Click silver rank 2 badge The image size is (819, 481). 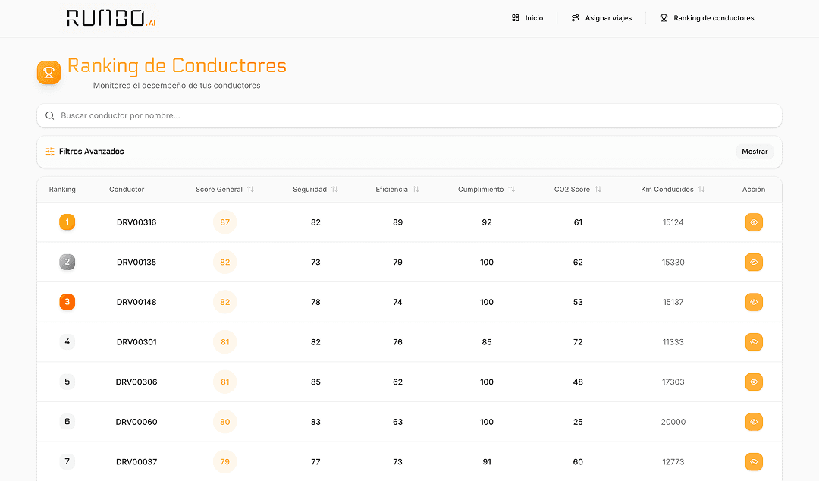[67, 262]
